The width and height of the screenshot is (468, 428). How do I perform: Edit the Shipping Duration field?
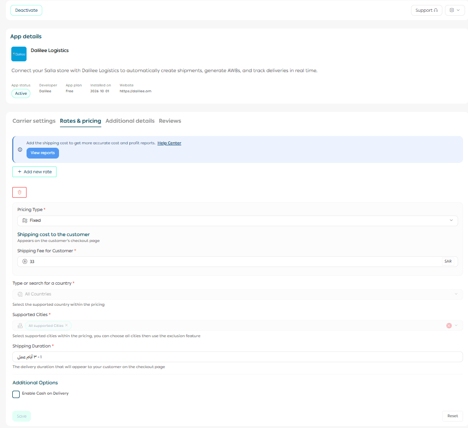[x=237, y=357]
